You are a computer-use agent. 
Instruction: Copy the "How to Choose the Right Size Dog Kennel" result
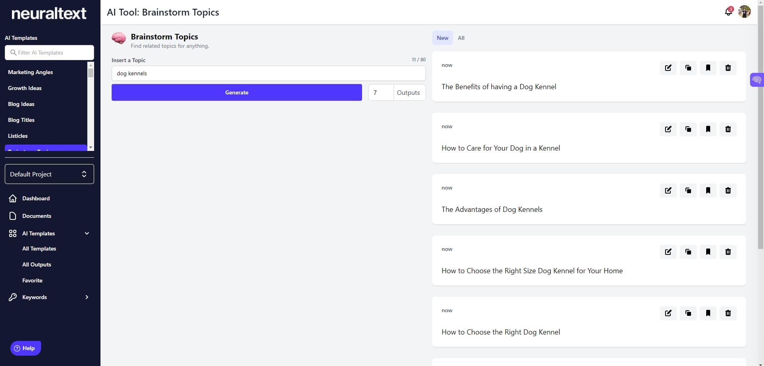click(x=688, y=252)
